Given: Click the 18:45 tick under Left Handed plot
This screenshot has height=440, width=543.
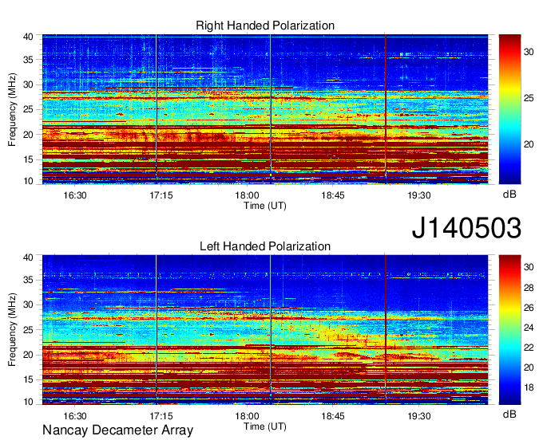Looking at the screenshot, I should (333, 416).
